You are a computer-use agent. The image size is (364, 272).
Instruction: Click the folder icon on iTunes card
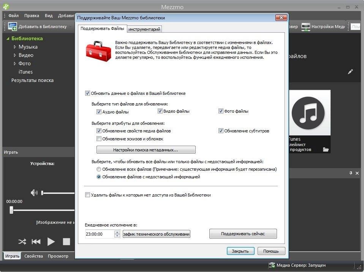[x=326, y=149]
